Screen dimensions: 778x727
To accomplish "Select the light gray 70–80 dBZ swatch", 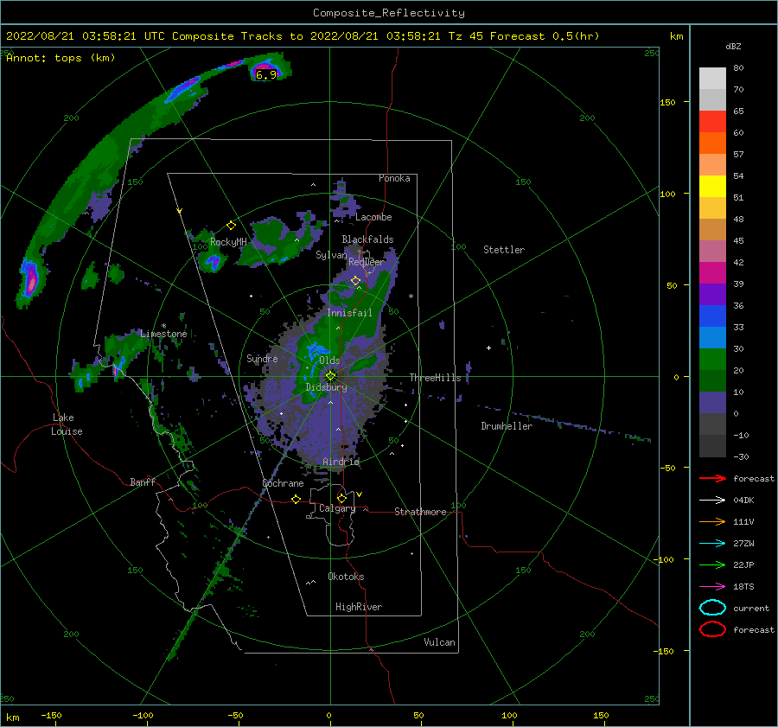I will point(712,79).
